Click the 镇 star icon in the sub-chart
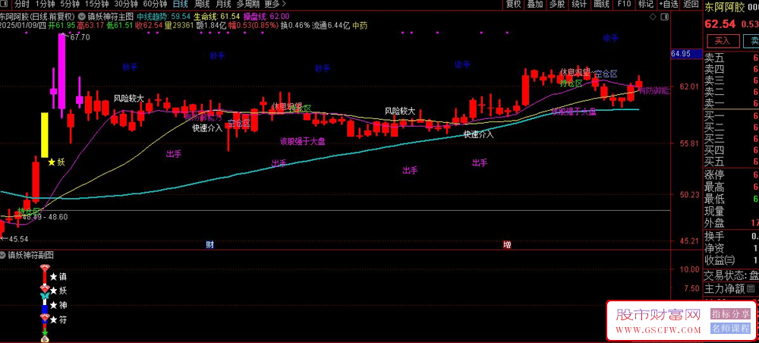The height and width of the screenshot is (343, 759). (x=52, y=277)
